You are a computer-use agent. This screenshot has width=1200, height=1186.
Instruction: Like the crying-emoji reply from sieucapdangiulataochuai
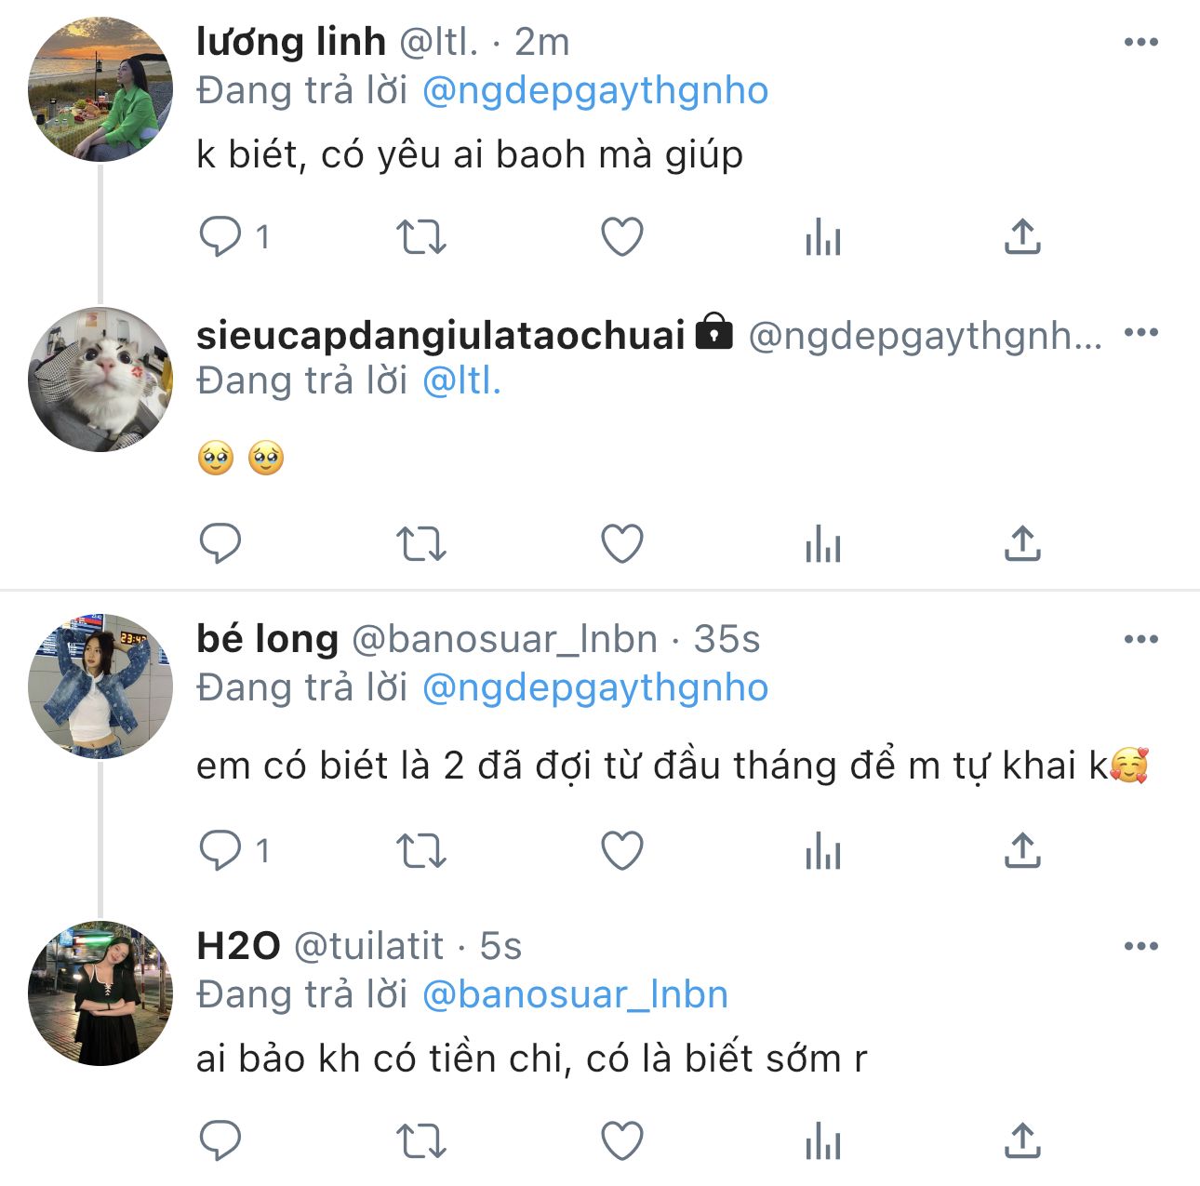point(621,544)
